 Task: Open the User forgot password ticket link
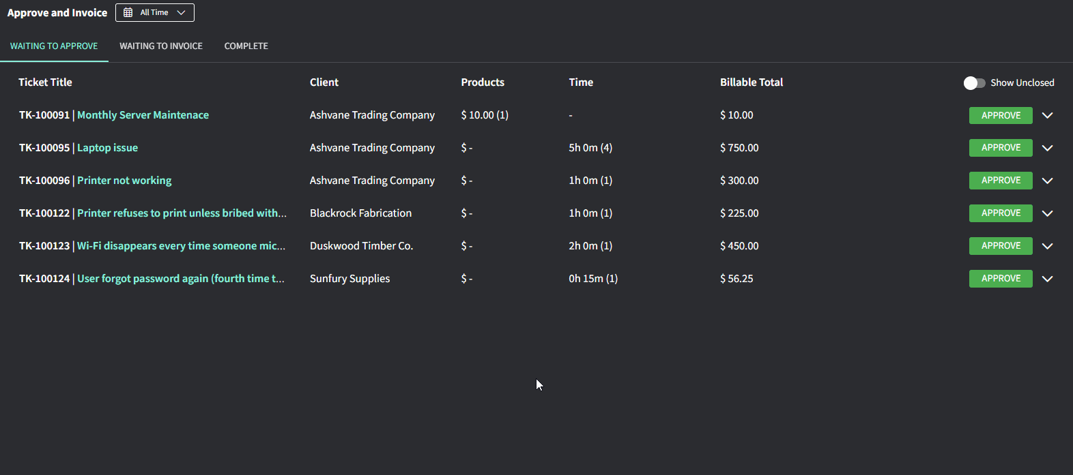click(x=180, y=279)
